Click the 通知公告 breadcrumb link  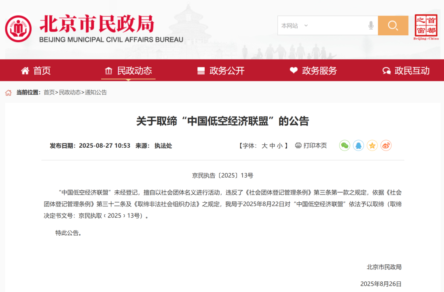click(96, 93)
